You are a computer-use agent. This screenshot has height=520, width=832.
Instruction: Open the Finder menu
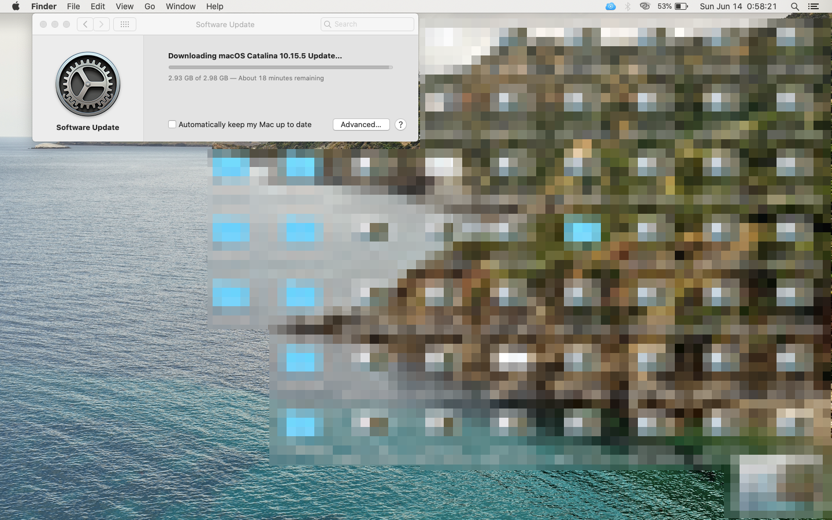[x=44, y=6]
